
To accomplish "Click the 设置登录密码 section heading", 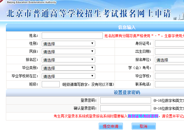I will click(x=127, y=92).
